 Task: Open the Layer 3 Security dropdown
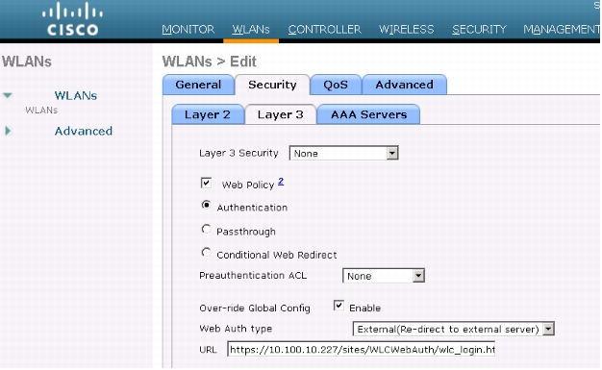click(343, 153)
